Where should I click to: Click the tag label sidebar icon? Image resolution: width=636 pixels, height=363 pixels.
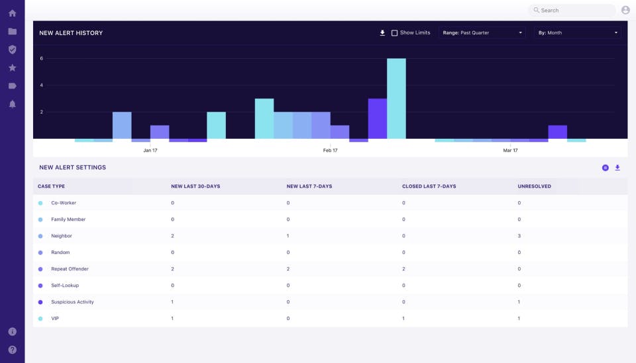pos(12,86)
